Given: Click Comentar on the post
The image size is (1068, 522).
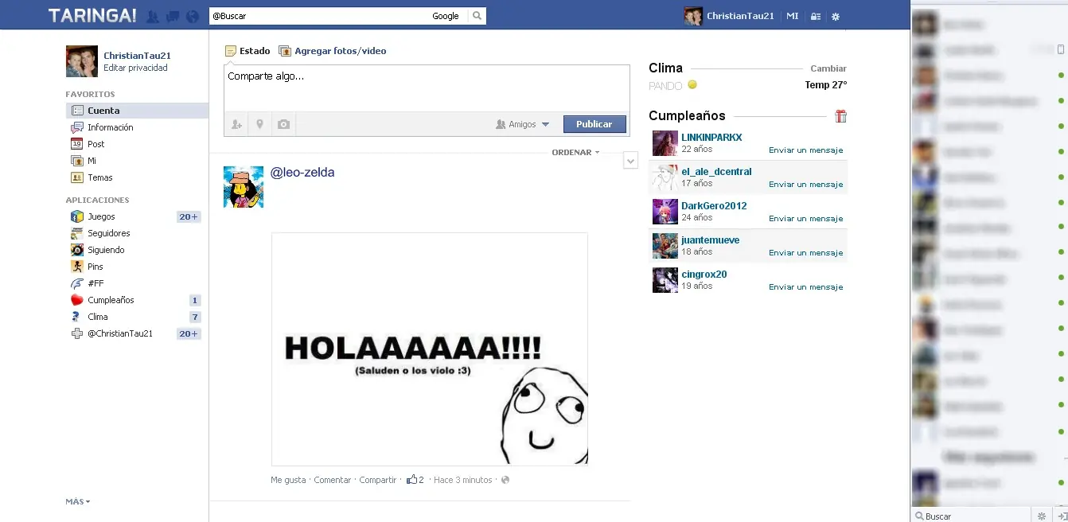Looking at the screenshot, I should point(333,480).
